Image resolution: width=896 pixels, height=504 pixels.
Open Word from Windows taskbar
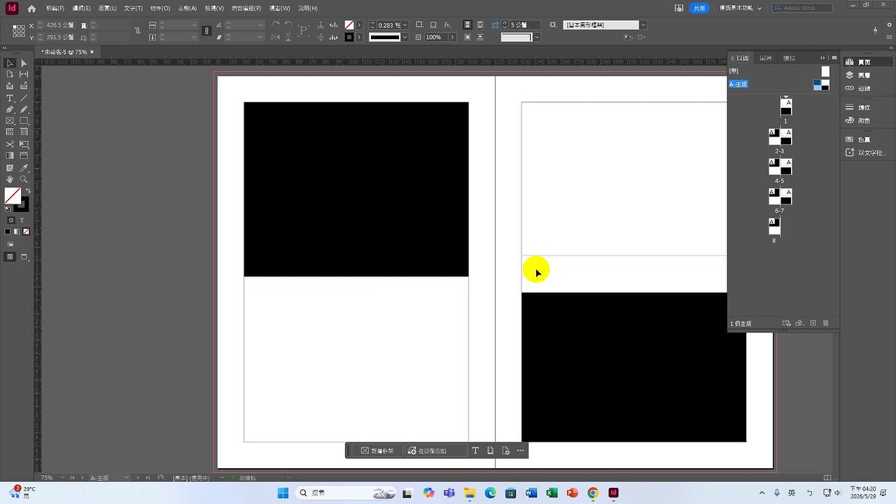(x=531, y=493)
